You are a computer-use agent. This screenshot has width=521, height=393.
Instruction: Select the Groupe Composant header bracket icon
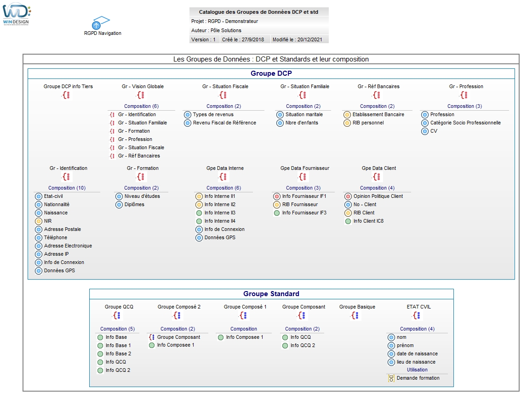(302, 315)
